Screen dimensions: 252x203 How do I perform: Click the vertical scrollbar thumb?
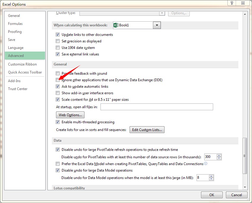(x=245, y=156)
